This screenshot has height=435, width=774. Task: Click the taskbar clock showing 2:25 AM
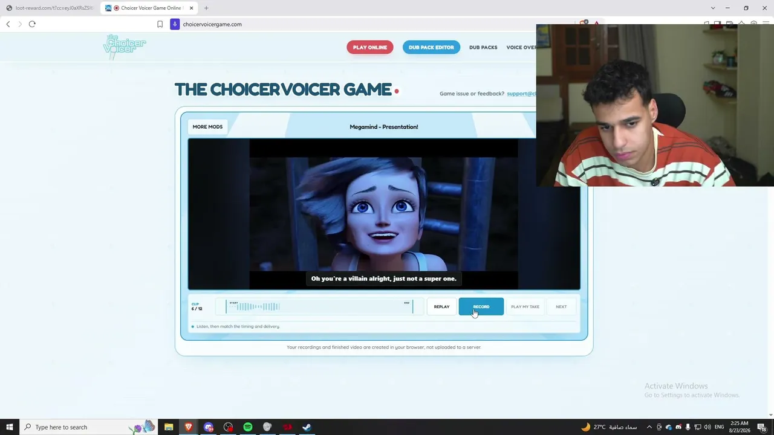[741, 427]
